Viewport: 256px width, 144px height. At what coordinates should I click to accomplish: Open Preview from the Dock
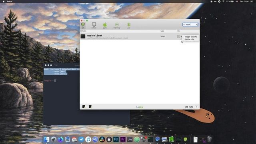click(67, 140)
